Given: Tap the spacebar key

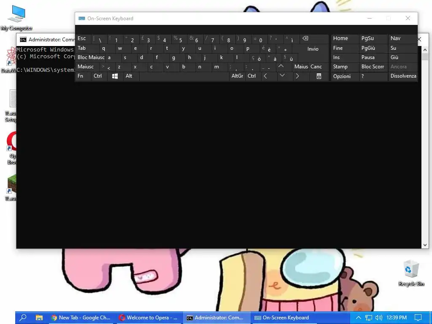Looking at the screenshot, I should pos(184,76).
